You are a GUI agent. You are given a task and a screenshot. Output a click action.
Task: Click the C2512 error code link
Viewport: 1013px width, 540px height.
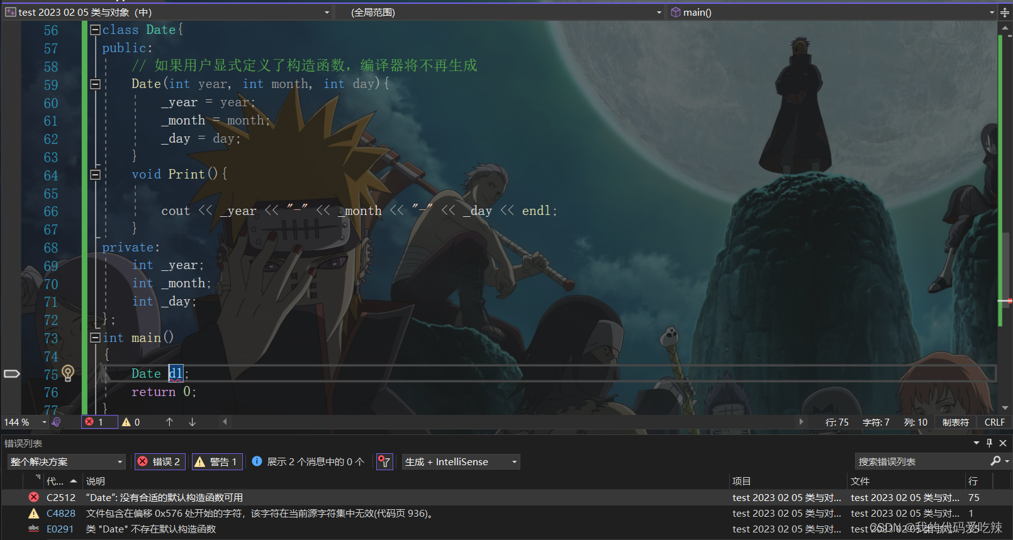coord(61,498)
